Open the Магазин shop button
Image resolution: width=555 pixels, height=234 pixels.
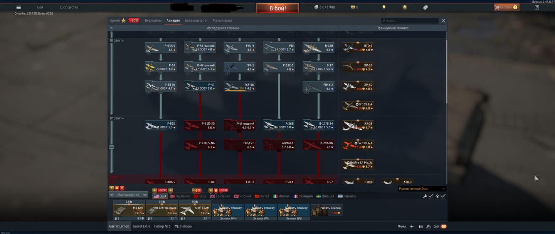tap(506, 7)
